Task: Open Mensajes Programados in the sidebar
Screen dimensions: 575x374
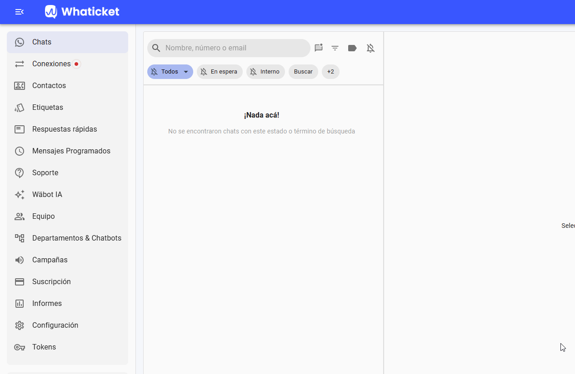Action: 67,151
